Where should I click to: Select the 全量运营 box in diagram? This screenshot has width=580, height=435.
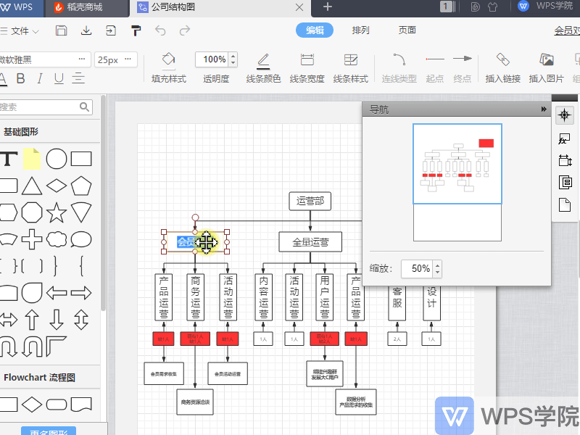[310, 242]
